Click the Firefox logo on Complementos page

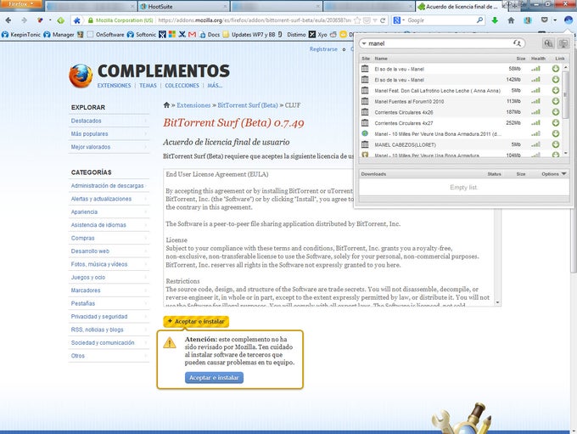point(81,76)
